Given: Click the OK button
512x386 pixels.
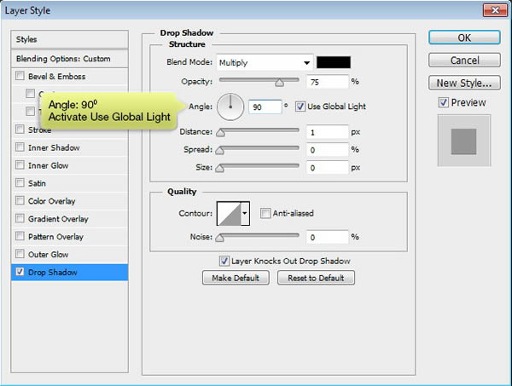Looking at the screenshot, I should (x=464, y=37).
